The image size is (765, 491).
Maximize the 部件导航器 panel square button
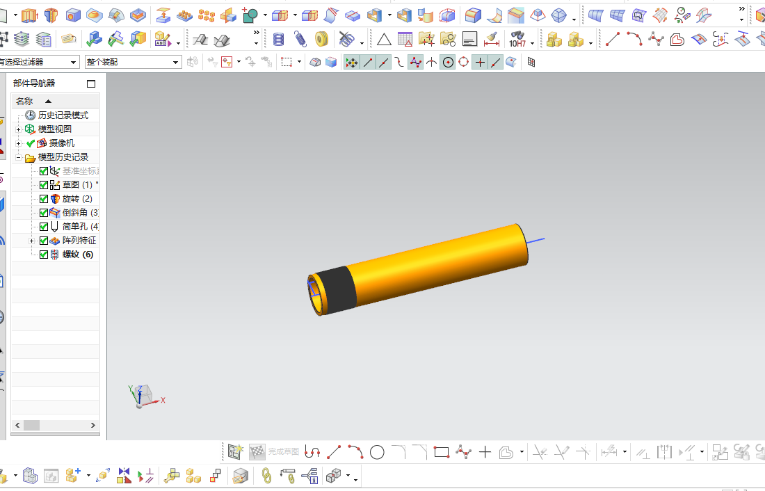[91, 83]
